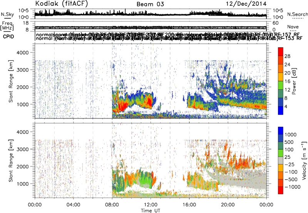
Task: Click the 'Nave' legend label
Action: (x=293, y=27)
